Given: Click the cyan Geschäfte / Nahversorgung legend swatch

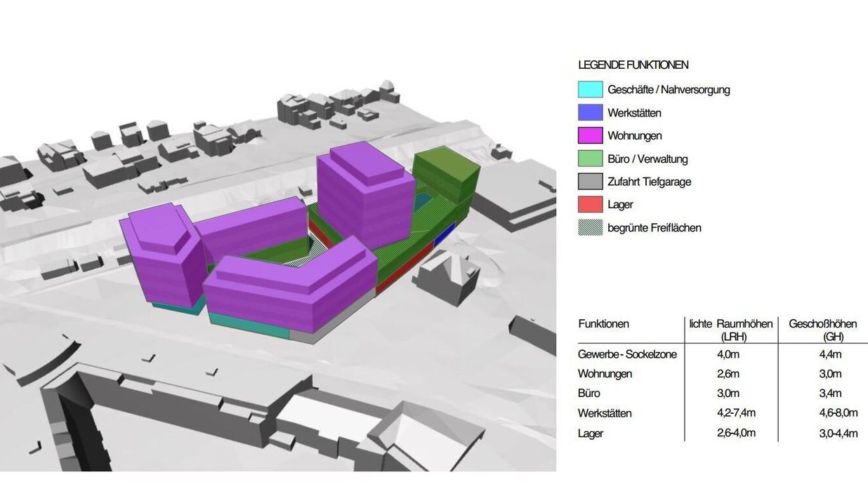Looking at the screenshot, I should [590, 89].
